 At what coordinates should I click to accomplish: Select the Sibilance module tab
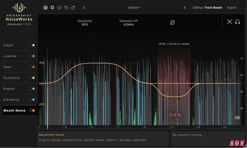coord(11,100)
